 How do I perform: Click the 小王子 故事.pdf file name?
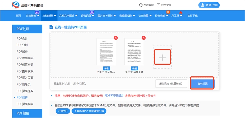click(134, 72)
